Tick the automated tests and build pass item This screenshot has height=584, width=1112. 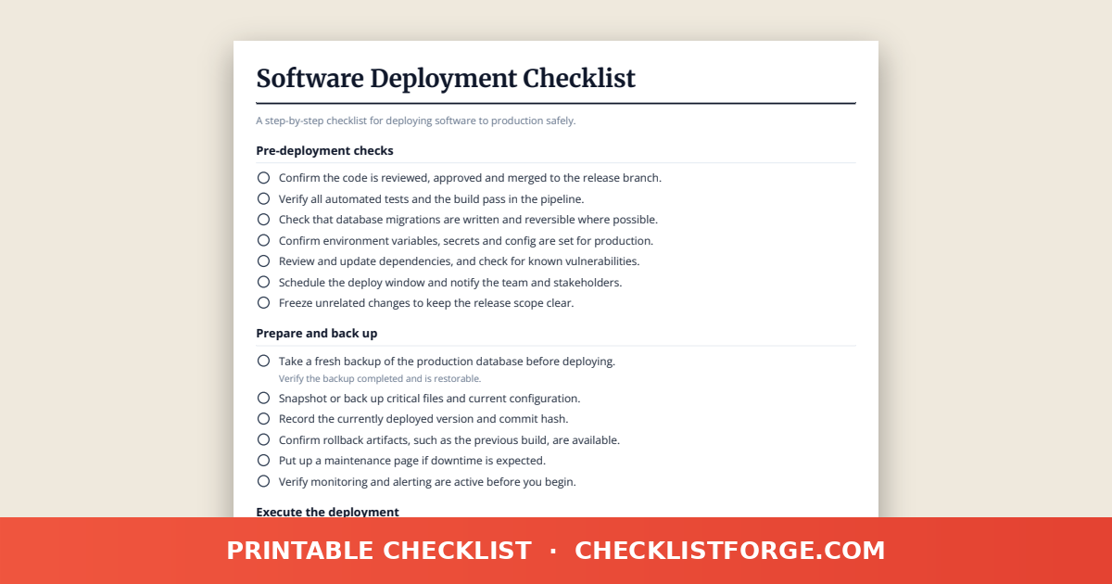coord(263,198)
